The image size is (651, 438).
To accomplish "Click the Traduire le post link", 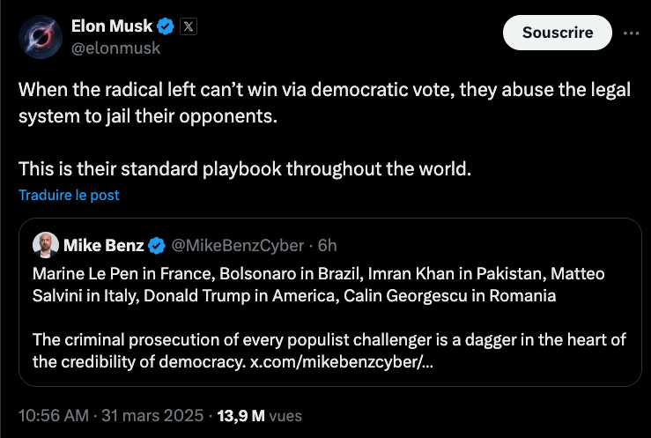I will (69, 195).
